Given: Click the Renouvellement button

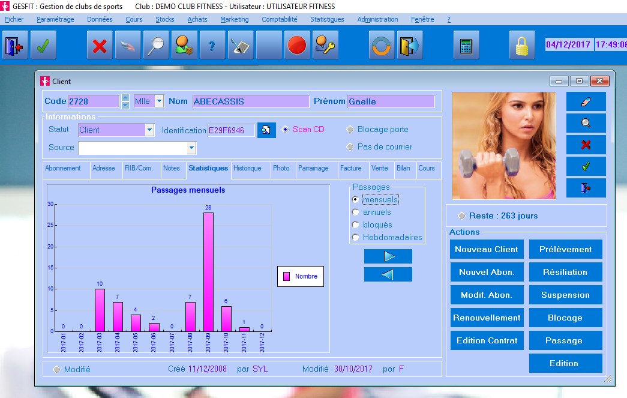Looking at the screenshot, I should (487, 318).
